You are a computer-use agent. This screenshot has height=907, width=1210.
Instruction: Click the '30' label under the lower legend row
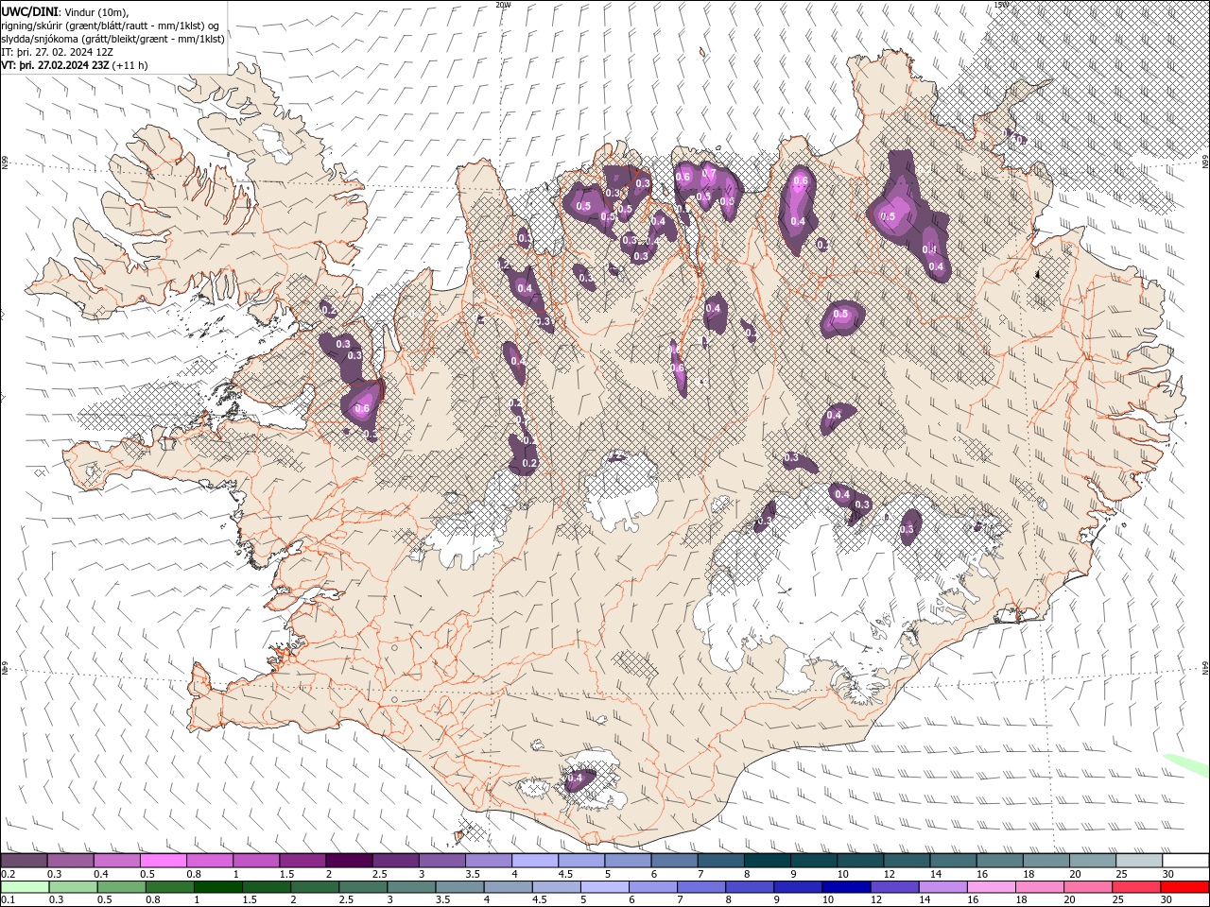1168,900
